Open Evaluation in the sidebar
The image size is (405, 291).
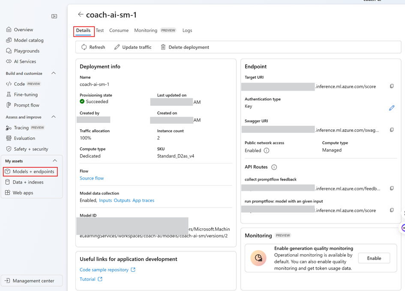[21, 138]
